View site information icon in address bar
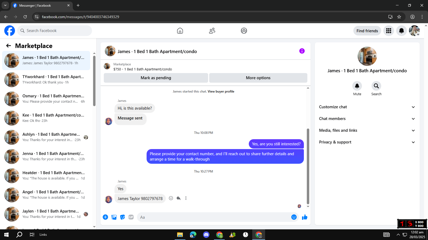 point(37,17)
